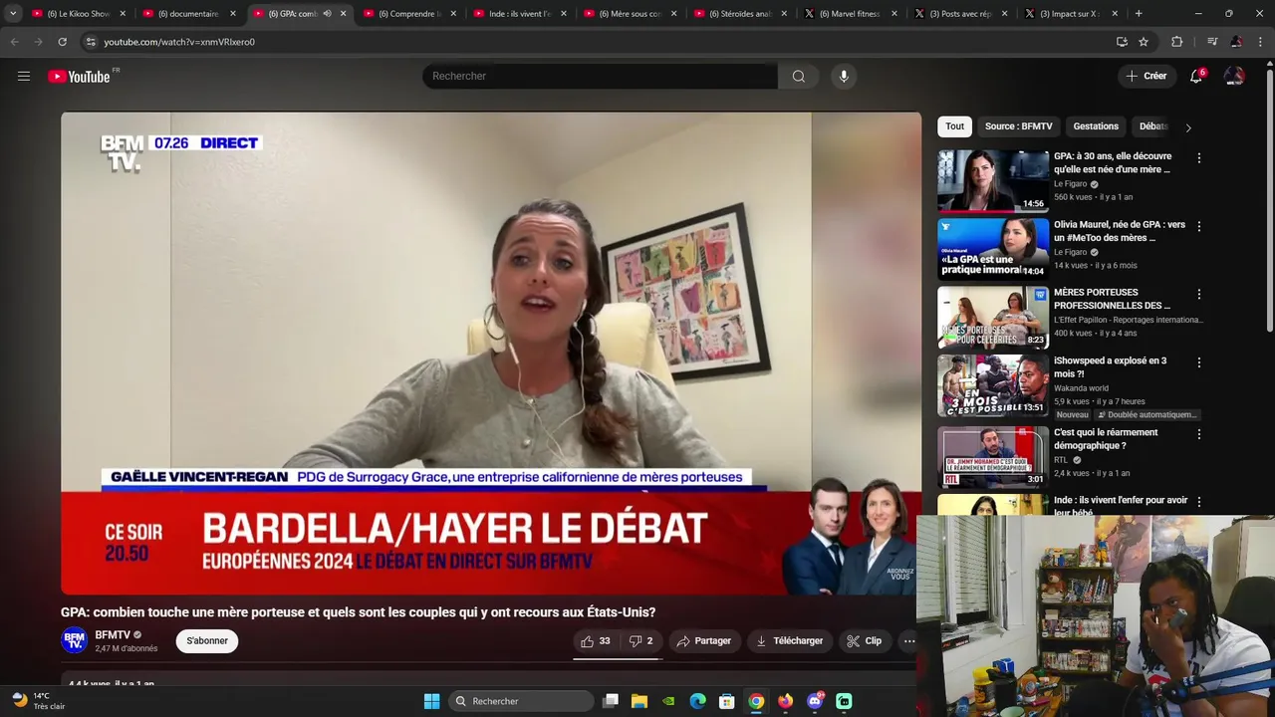
Task: Open options for the 'GPA: à 30 ans' video
Action: 1199,158
